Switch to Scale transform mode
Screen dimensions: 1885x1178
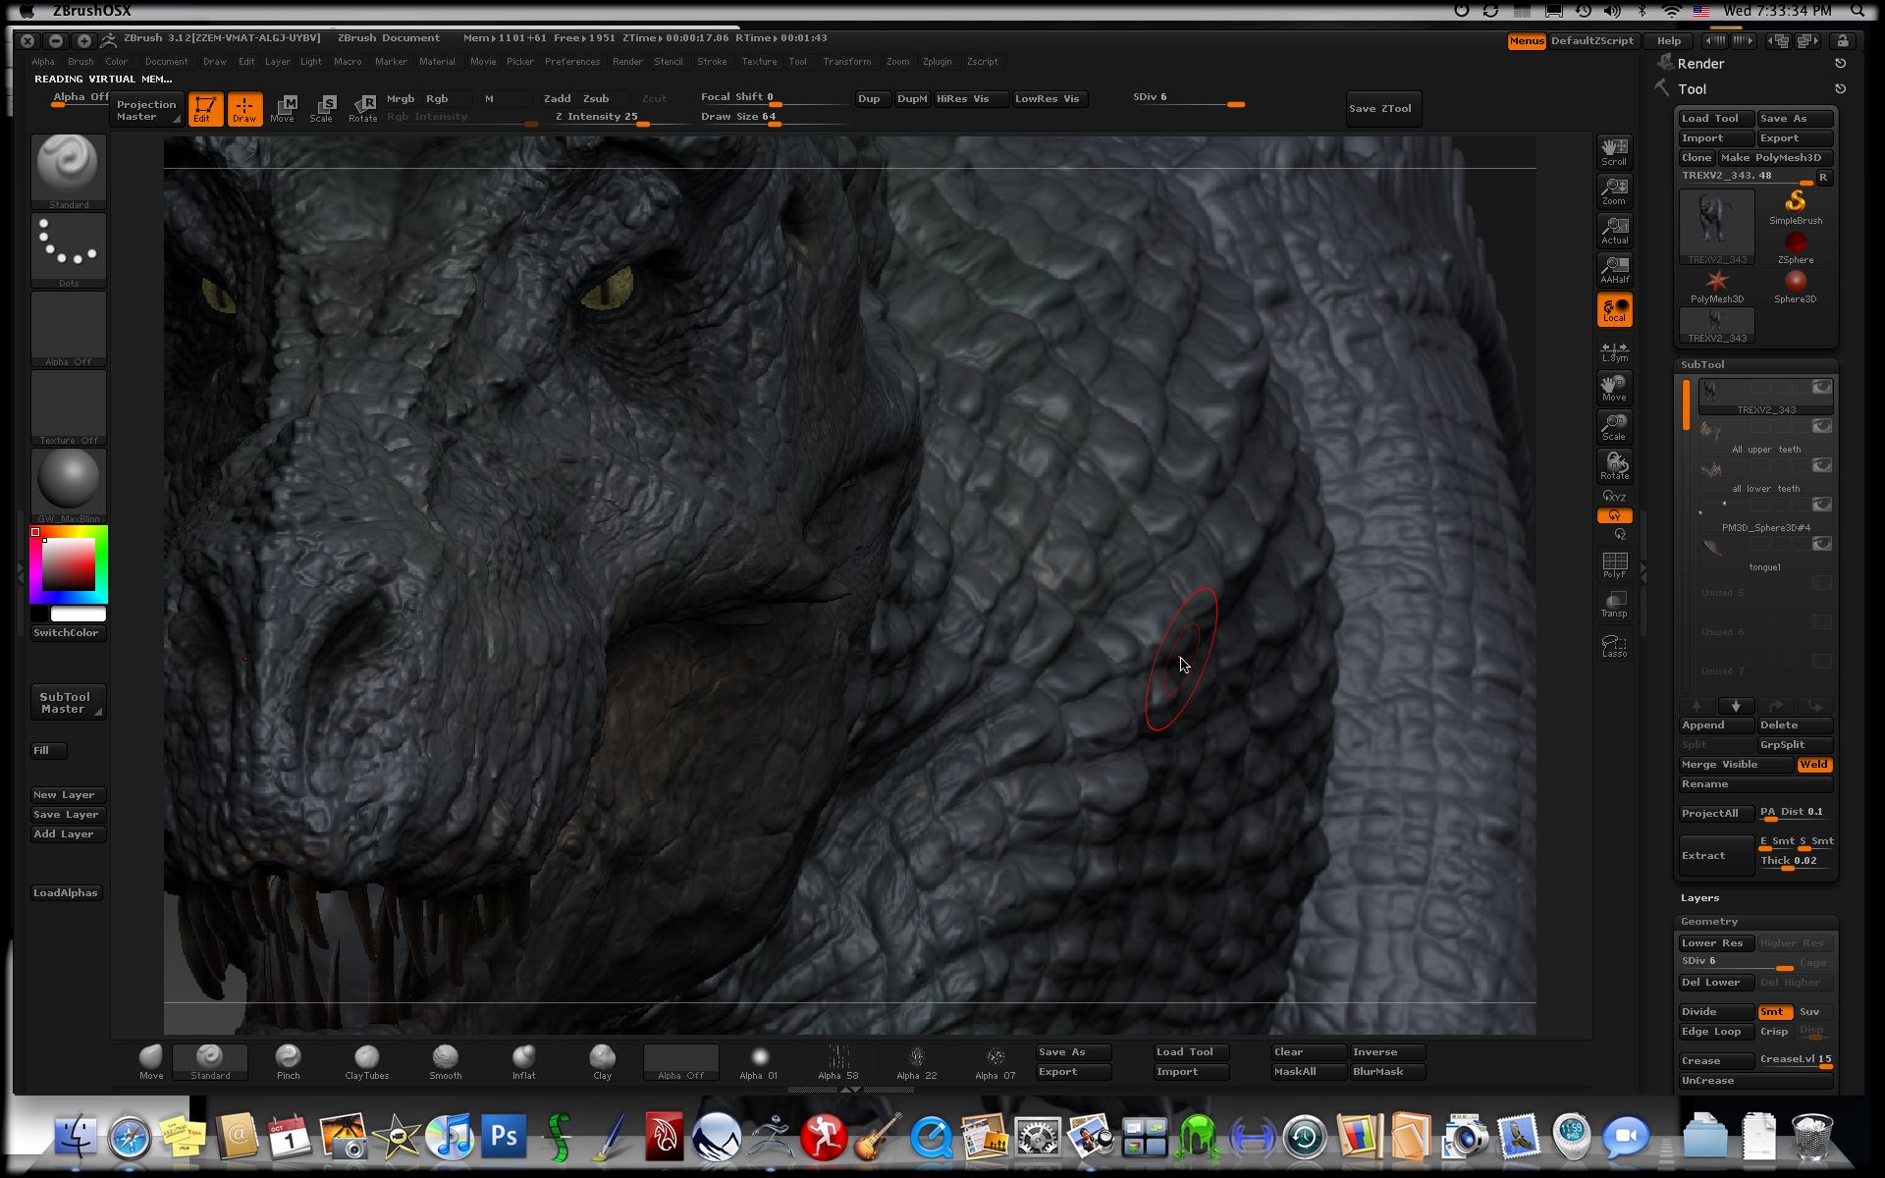[x=322, y=108]
